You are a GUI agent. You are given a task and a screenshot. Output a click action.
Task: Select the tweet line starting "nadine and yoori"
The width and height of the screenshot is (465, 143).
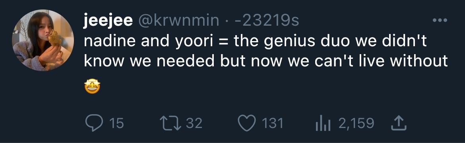255,42
